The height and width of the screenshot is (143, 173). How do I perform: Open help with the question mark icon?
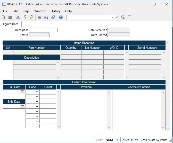point(61,17)
